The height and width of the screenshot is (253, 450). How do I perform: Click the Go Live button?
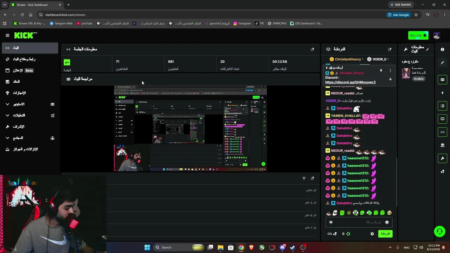pyautogui.click(x=418, y=35)
